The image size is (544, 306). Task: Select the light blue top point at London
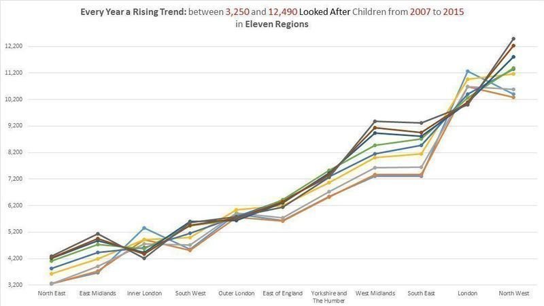point(467,71)
